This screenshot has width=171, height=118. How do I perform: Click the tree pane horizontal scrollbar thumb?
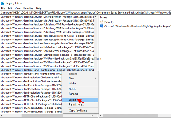(x=42, y=116)
